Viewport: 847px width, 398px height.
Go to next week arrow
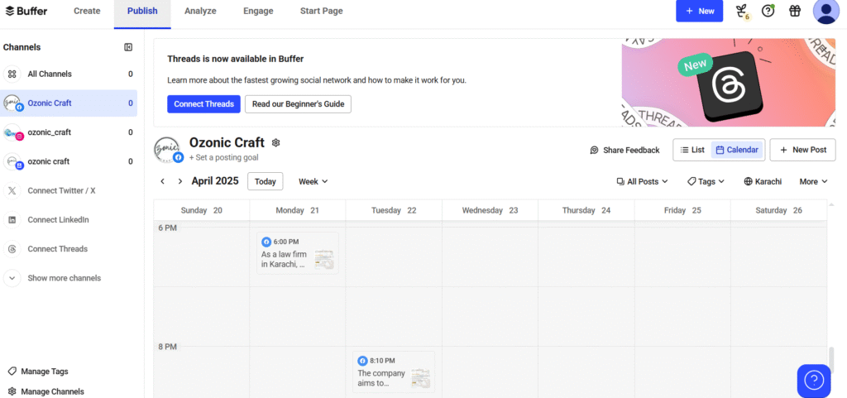[179, 181]
